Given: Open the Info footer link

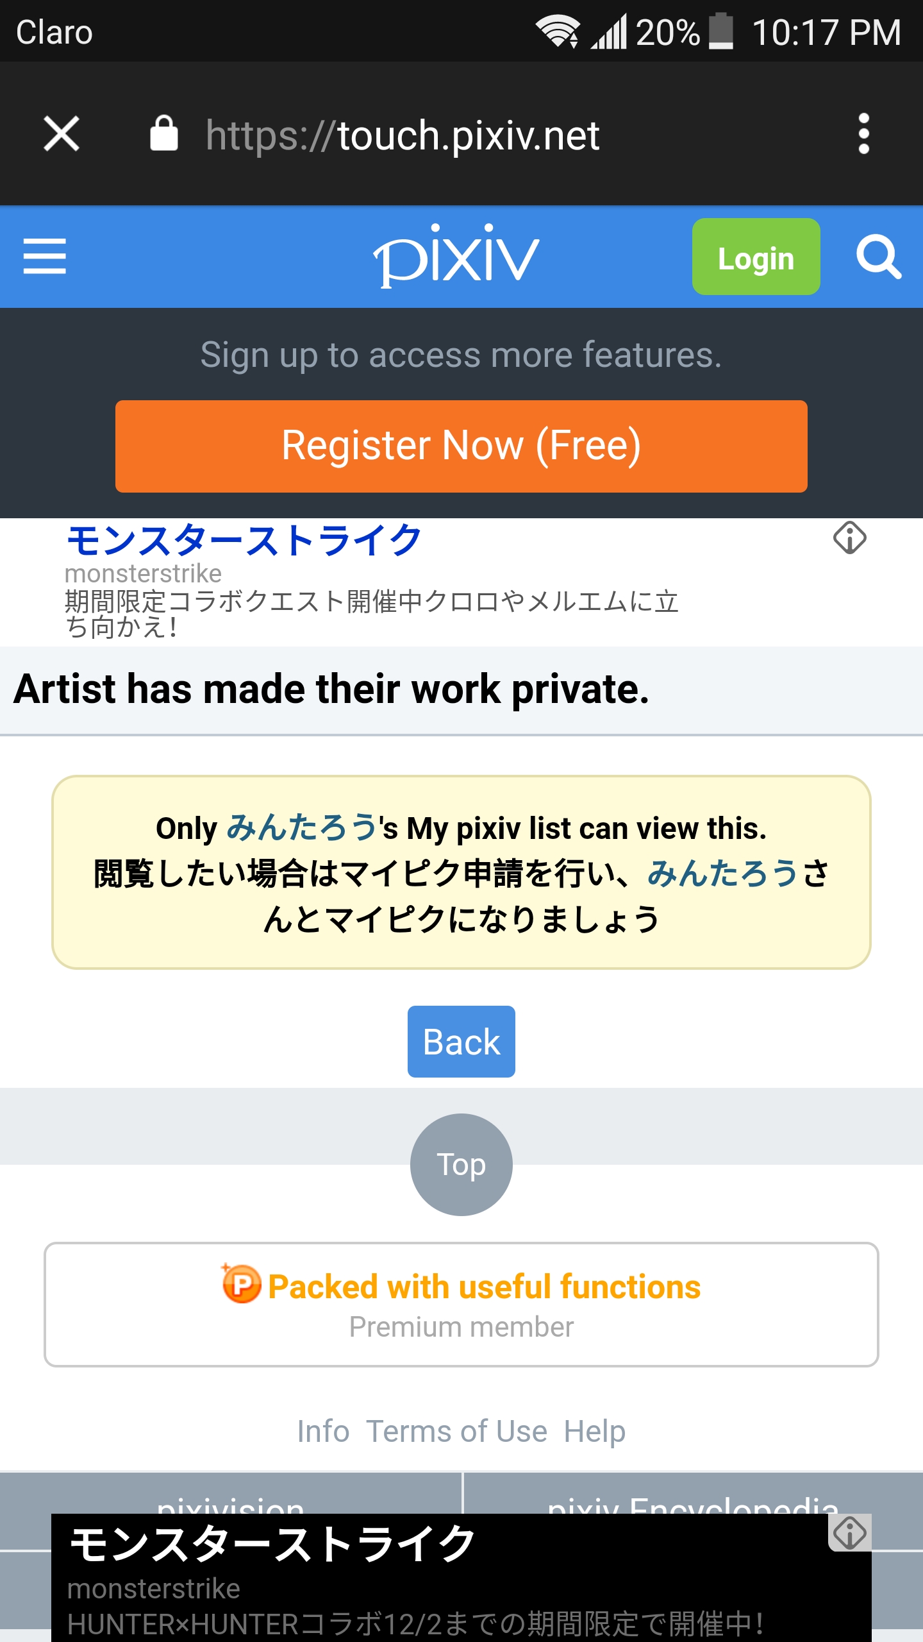Looking at the screenshot, I should [323, 1432].
